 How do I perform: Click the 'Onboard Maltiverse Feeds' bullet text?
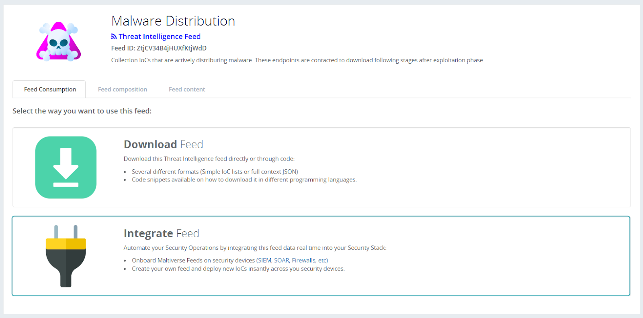193,260
